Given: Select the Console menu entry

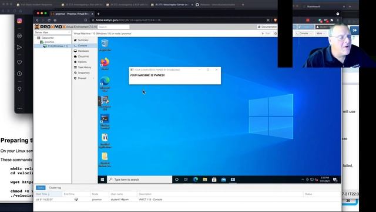Looking at the screenshot, I should tap(82, 46).
